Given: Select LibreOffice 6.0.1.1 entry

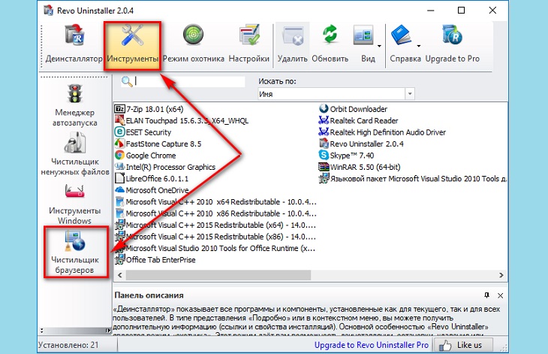Looking at the screenshot, I should (152, 178).
